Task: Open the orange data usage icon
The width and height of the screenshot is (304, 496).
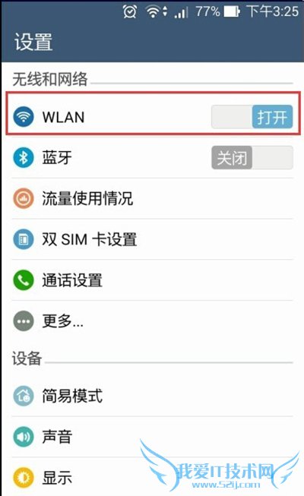Action: 24,198
